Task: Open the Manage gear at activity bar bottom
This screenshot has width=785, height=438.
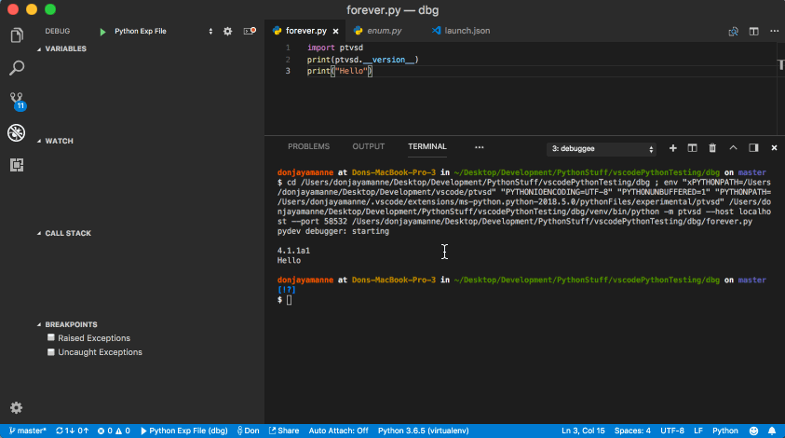Action: [x=17, y=408]
